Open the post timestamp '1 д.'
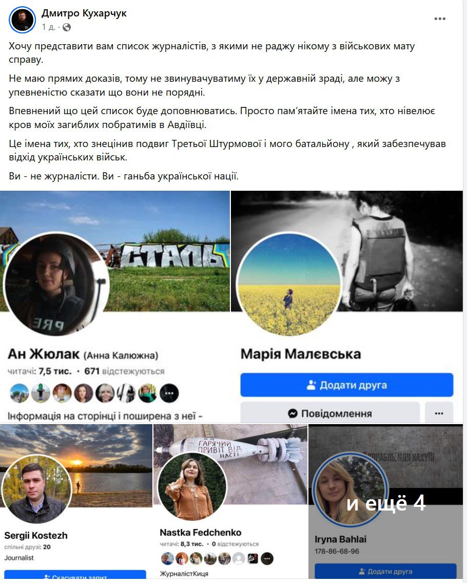 point(49,27)
